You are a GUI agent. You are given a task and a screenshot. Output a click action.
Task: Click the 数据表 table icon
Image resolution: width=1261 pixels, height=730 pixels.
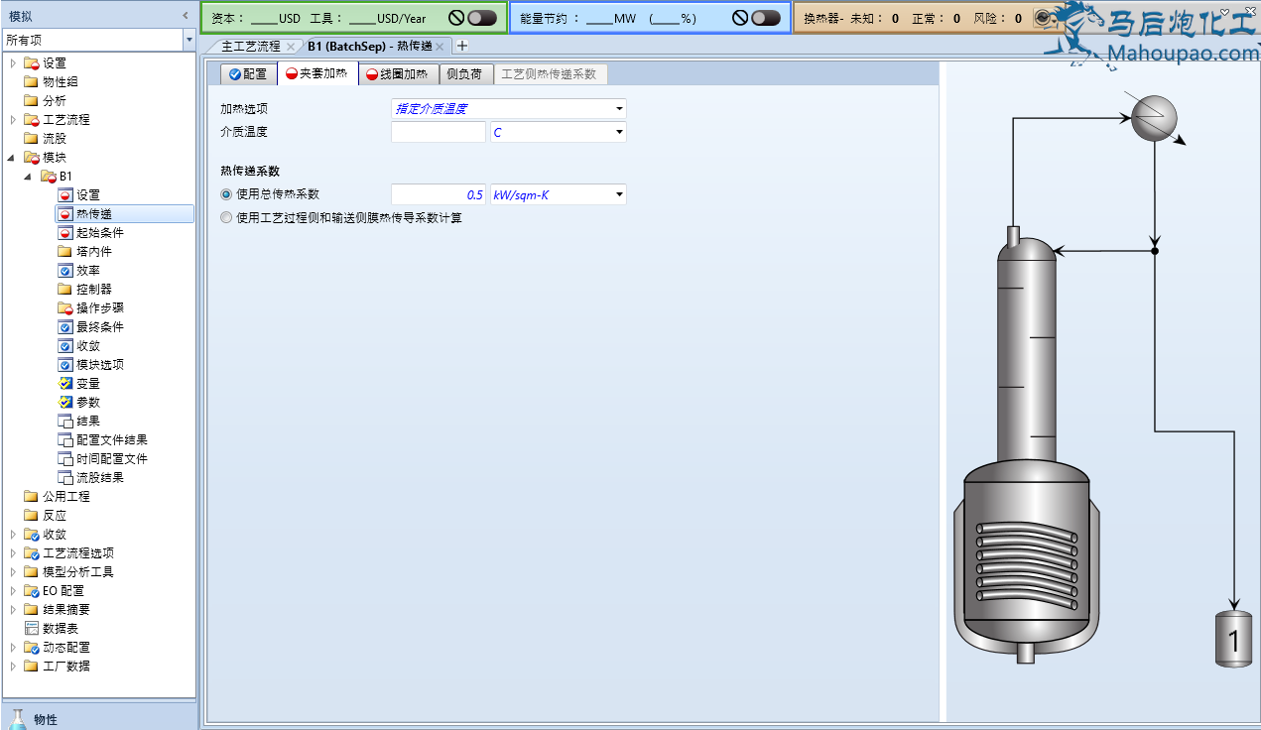32,629
